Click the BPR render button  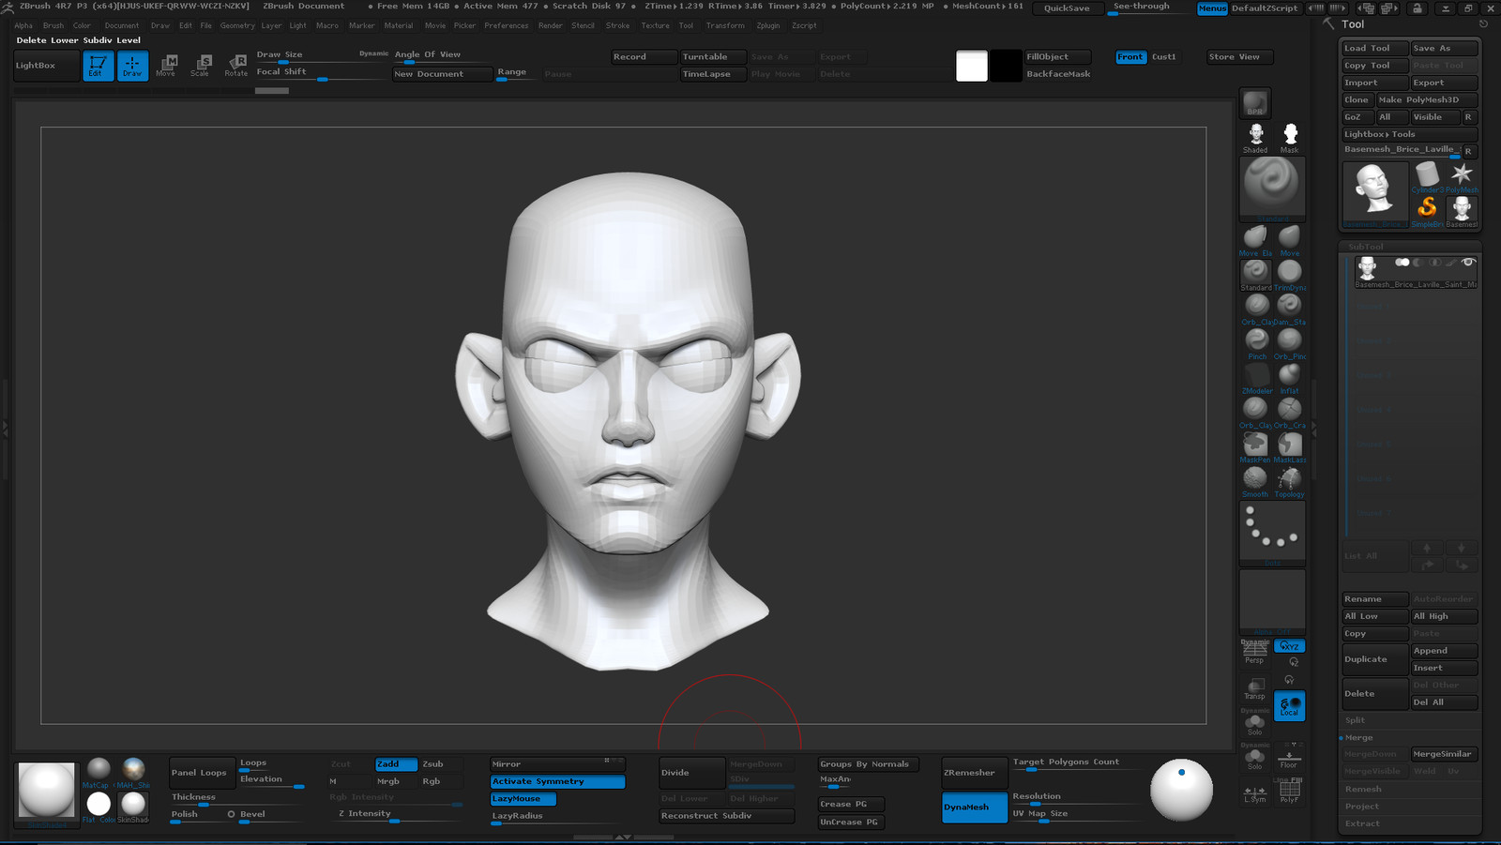(1255, 103)
